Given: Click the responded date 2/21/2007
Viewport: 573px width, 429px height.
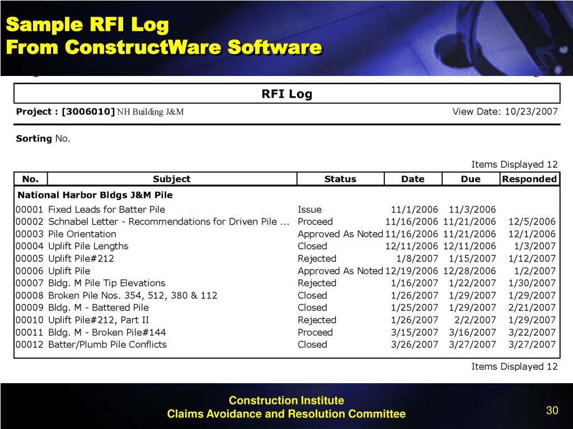Looking at the screenshot, I should coord(532,308).
